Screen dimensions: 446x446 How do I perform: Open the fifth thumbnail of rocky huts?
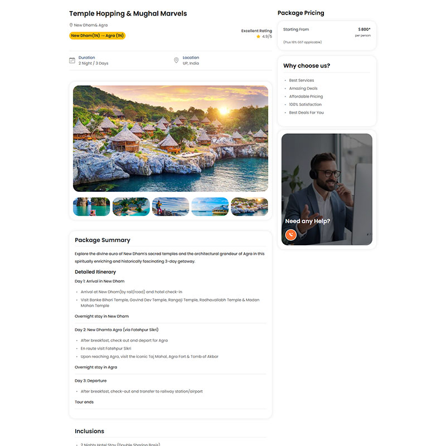[x=249, y=207]
